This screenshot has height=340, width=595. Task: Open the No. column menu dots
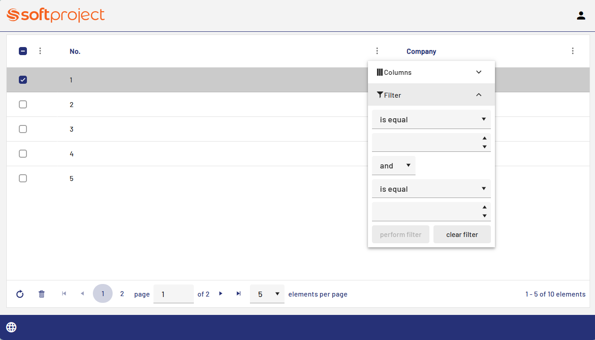[x=377, y=51]
